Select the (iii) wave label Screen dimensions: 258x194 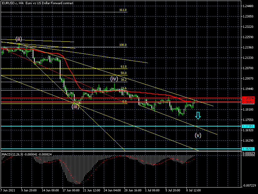coord(75,106)
